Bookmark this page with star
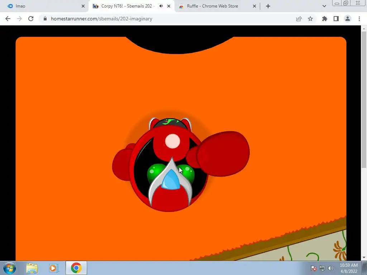367x275 pixels. point(310,19)
